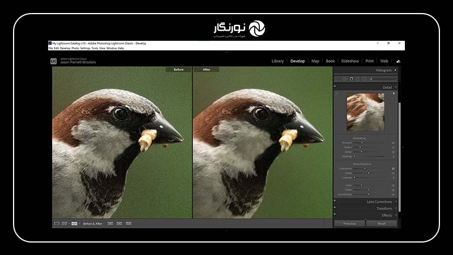This screenshot has width=453, height=255.
Task: Switch to the Library module
Action: click(x=277, y=61)
